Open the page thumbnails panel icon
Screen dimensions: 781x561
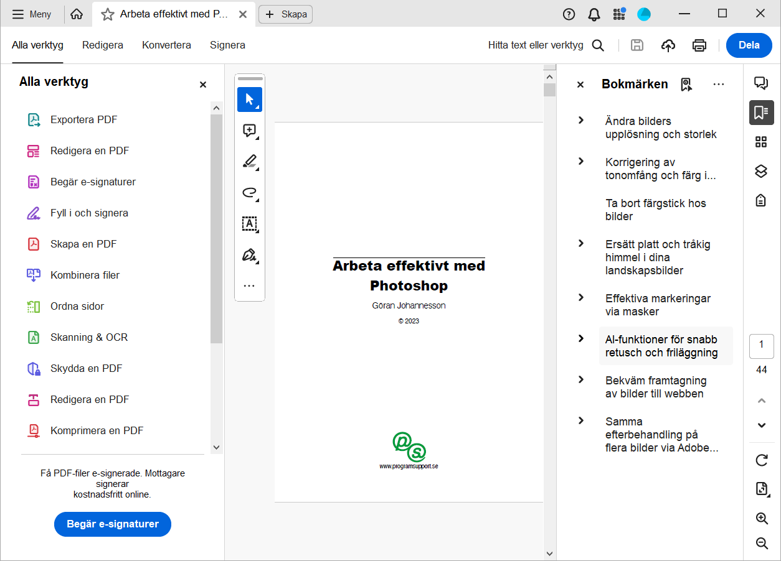coord(761,142)
